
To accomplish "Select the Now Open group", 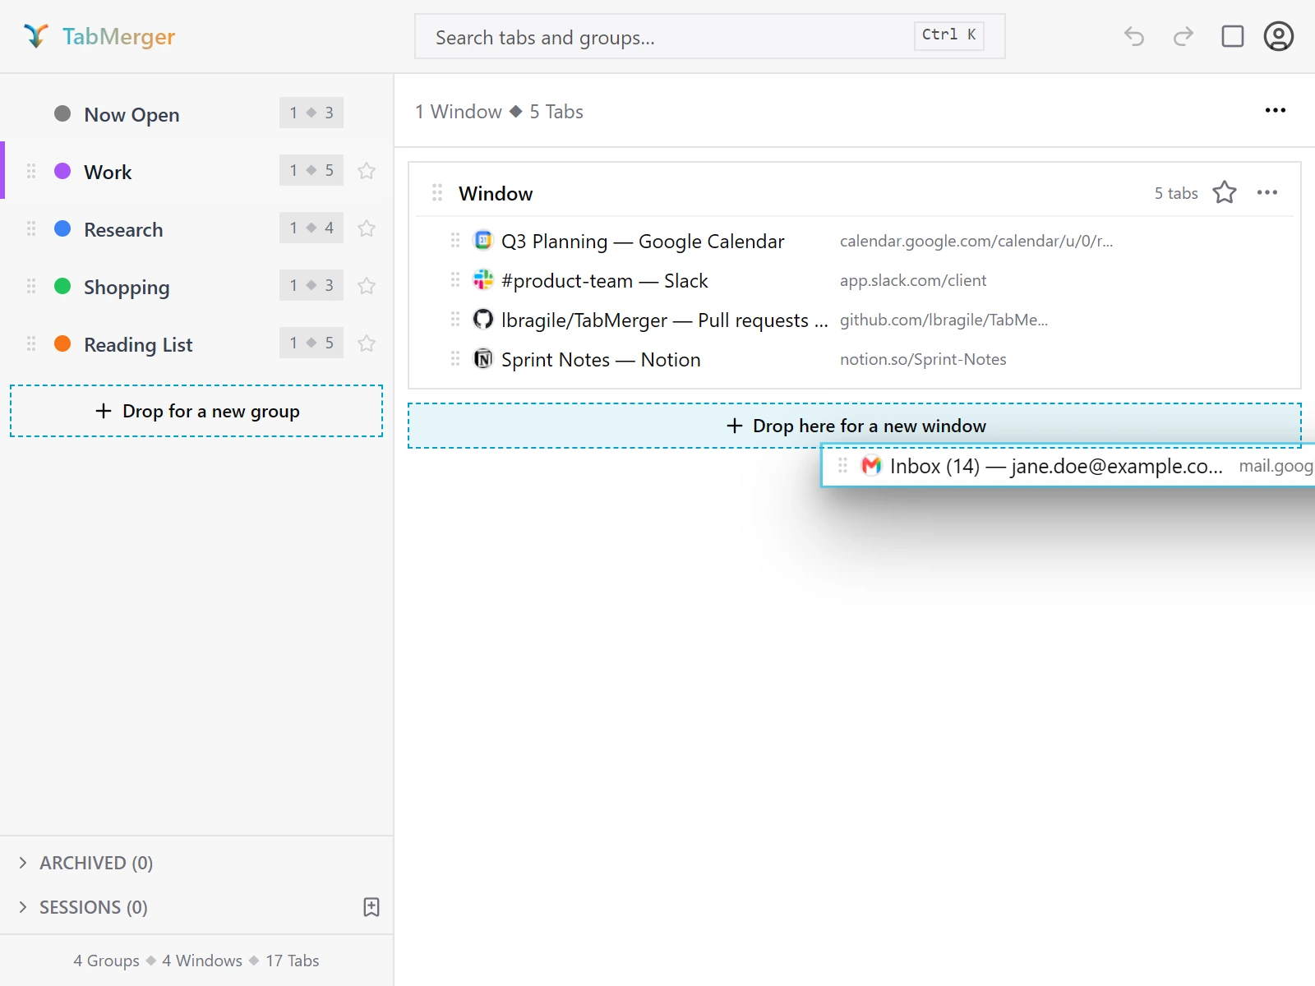I will (x=197, y=113).
